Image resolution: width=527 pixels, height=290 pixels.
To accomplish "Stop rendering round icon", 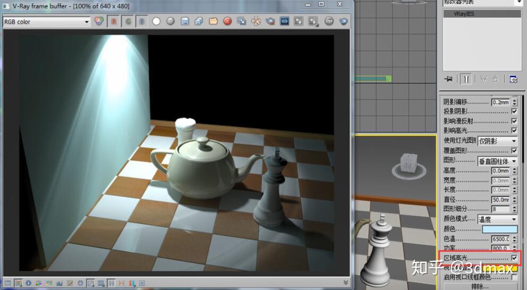I will point(329,21).
